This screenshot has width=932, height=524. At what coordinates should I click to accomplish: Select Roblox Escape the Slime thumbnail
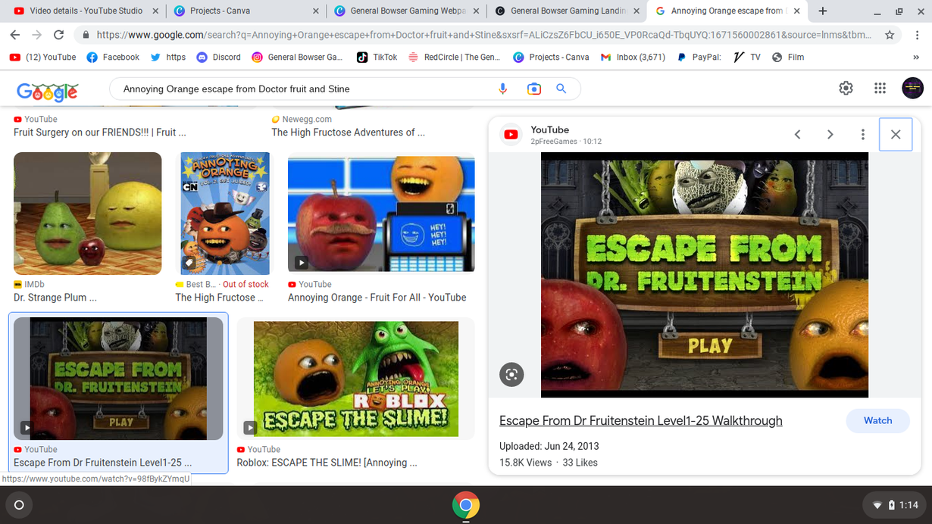(x=355, y=379)
